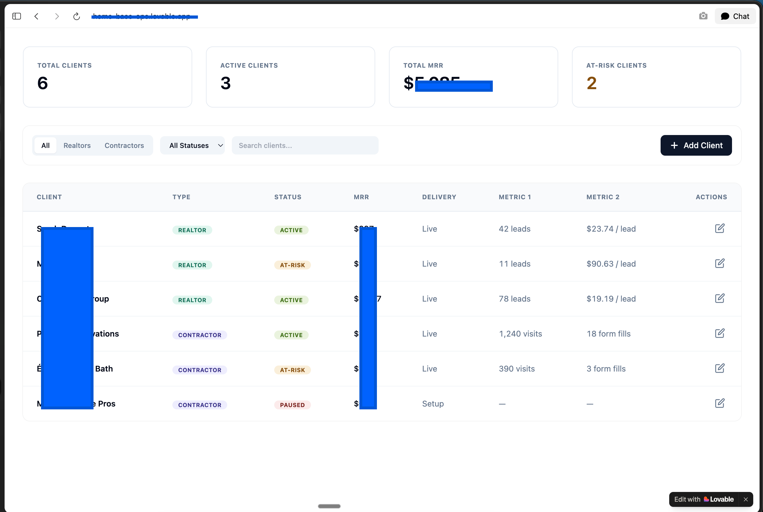Toggle the browser sidebar panel icon
This screenshot has width=763, height=512.
click(x=17, y=16)
